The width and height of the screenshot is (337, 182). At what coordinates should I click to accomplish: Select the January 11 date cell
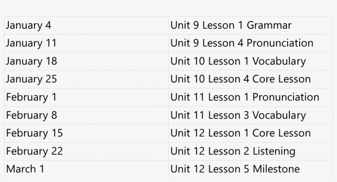[x=31, y=43]
